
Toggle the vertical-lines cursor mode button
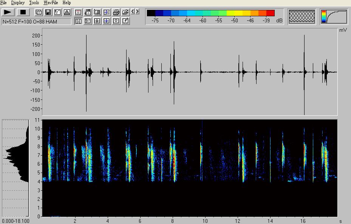pos(79,21)
